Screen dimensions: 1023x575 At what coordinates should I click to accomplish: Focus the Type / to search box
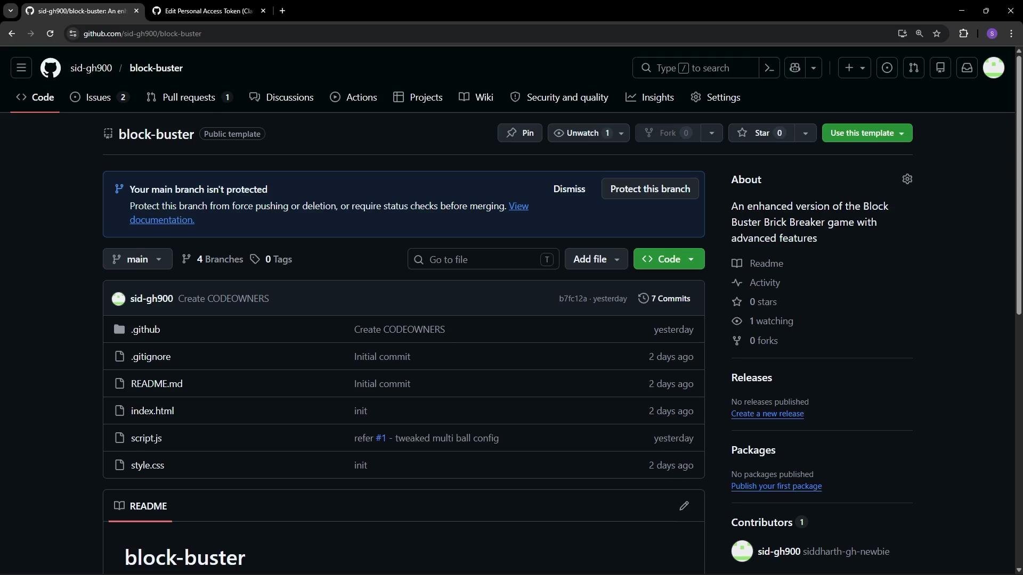[695, 68]
